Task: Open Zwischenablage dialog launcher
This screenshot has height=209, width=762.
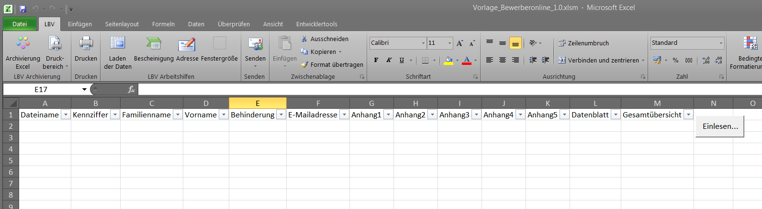Action: tap(362, 77)
